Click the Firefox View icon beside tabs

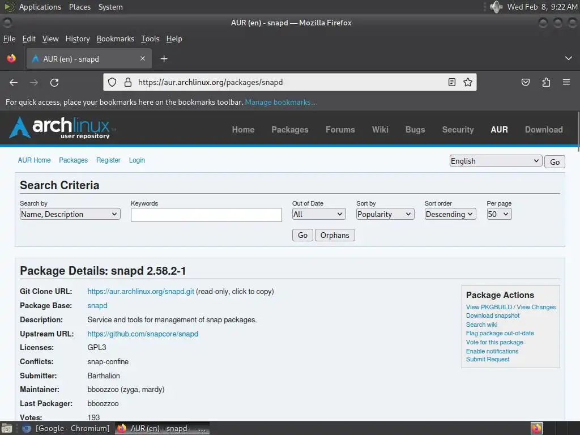click(11, 58)
